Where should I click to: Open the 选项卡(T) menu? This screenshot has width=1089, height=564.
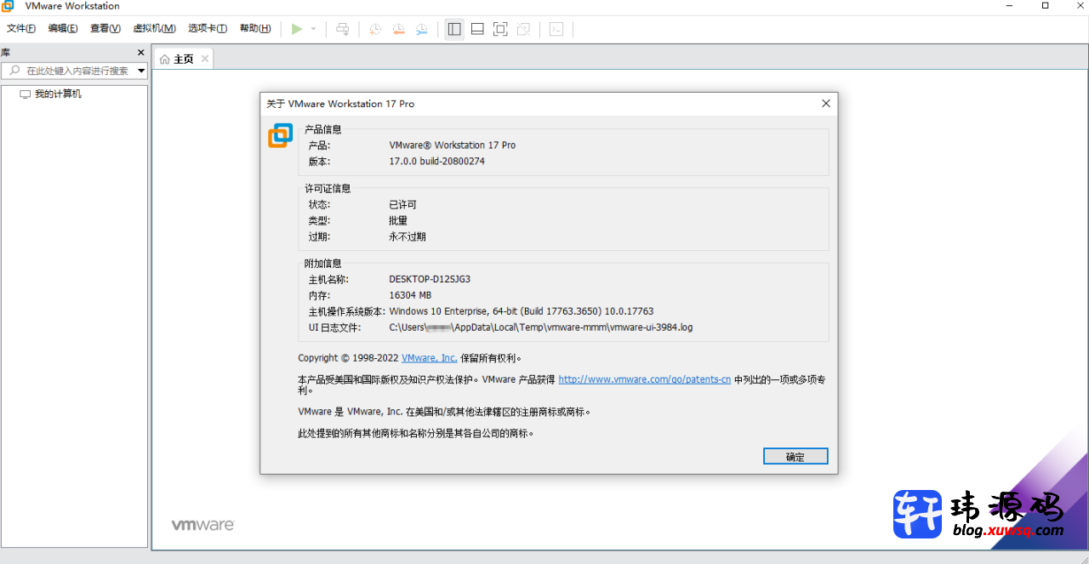point(208,28)
